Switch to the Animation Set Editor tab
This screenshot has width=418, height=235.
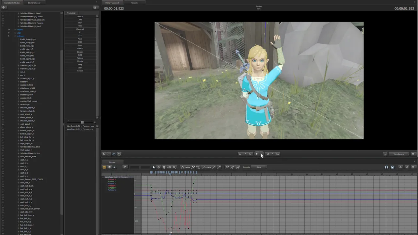pyautogui.click(x=12, y=3)
